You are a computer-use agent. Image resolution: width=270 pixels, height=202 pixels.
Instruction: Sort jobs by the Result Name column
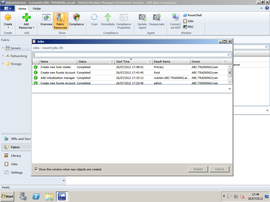click(171, 62)
